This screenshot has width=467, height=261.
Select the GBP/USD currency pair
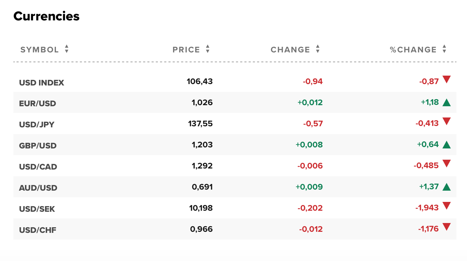[38, 145]
